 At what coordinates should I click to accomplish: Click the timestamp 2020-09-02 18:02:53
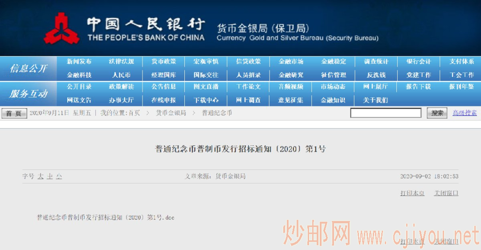pyautogui.click(x=429, y=177)
